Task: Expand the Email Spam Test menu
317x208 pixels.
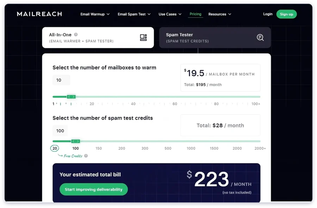Action: 134,14
